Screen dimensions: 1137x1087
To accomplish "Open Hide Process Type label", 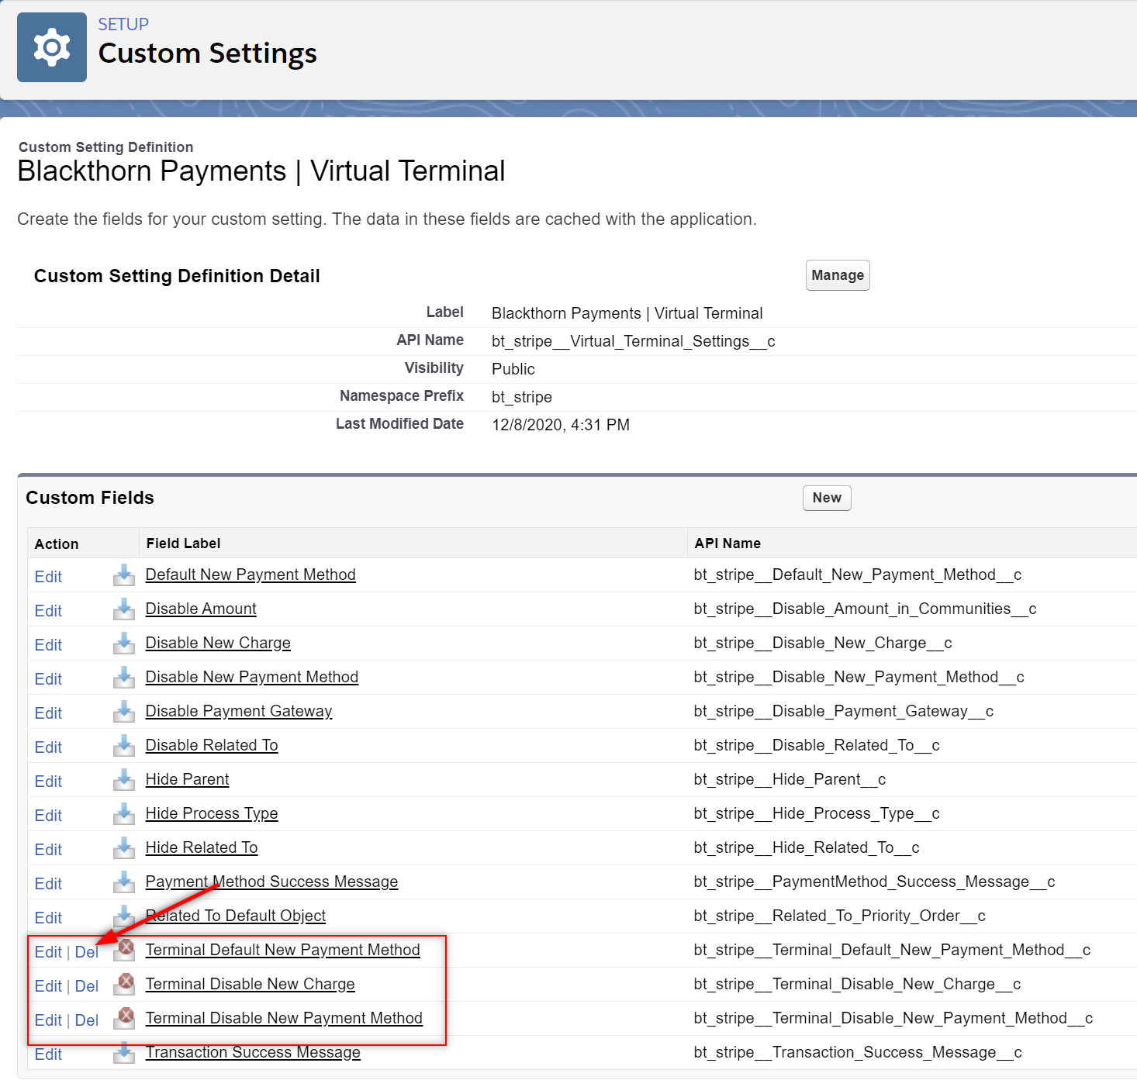I will pos(212,813).
